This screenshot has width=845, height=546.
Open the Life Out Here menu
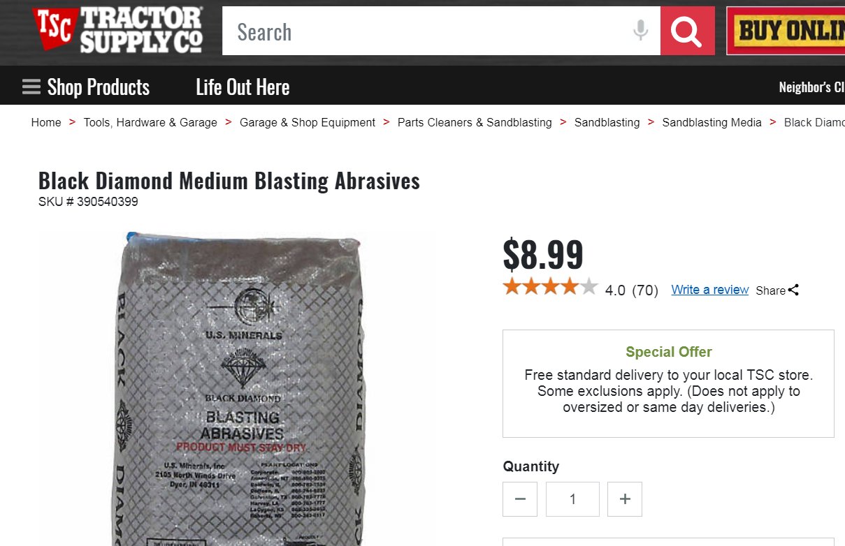point(243,87)
